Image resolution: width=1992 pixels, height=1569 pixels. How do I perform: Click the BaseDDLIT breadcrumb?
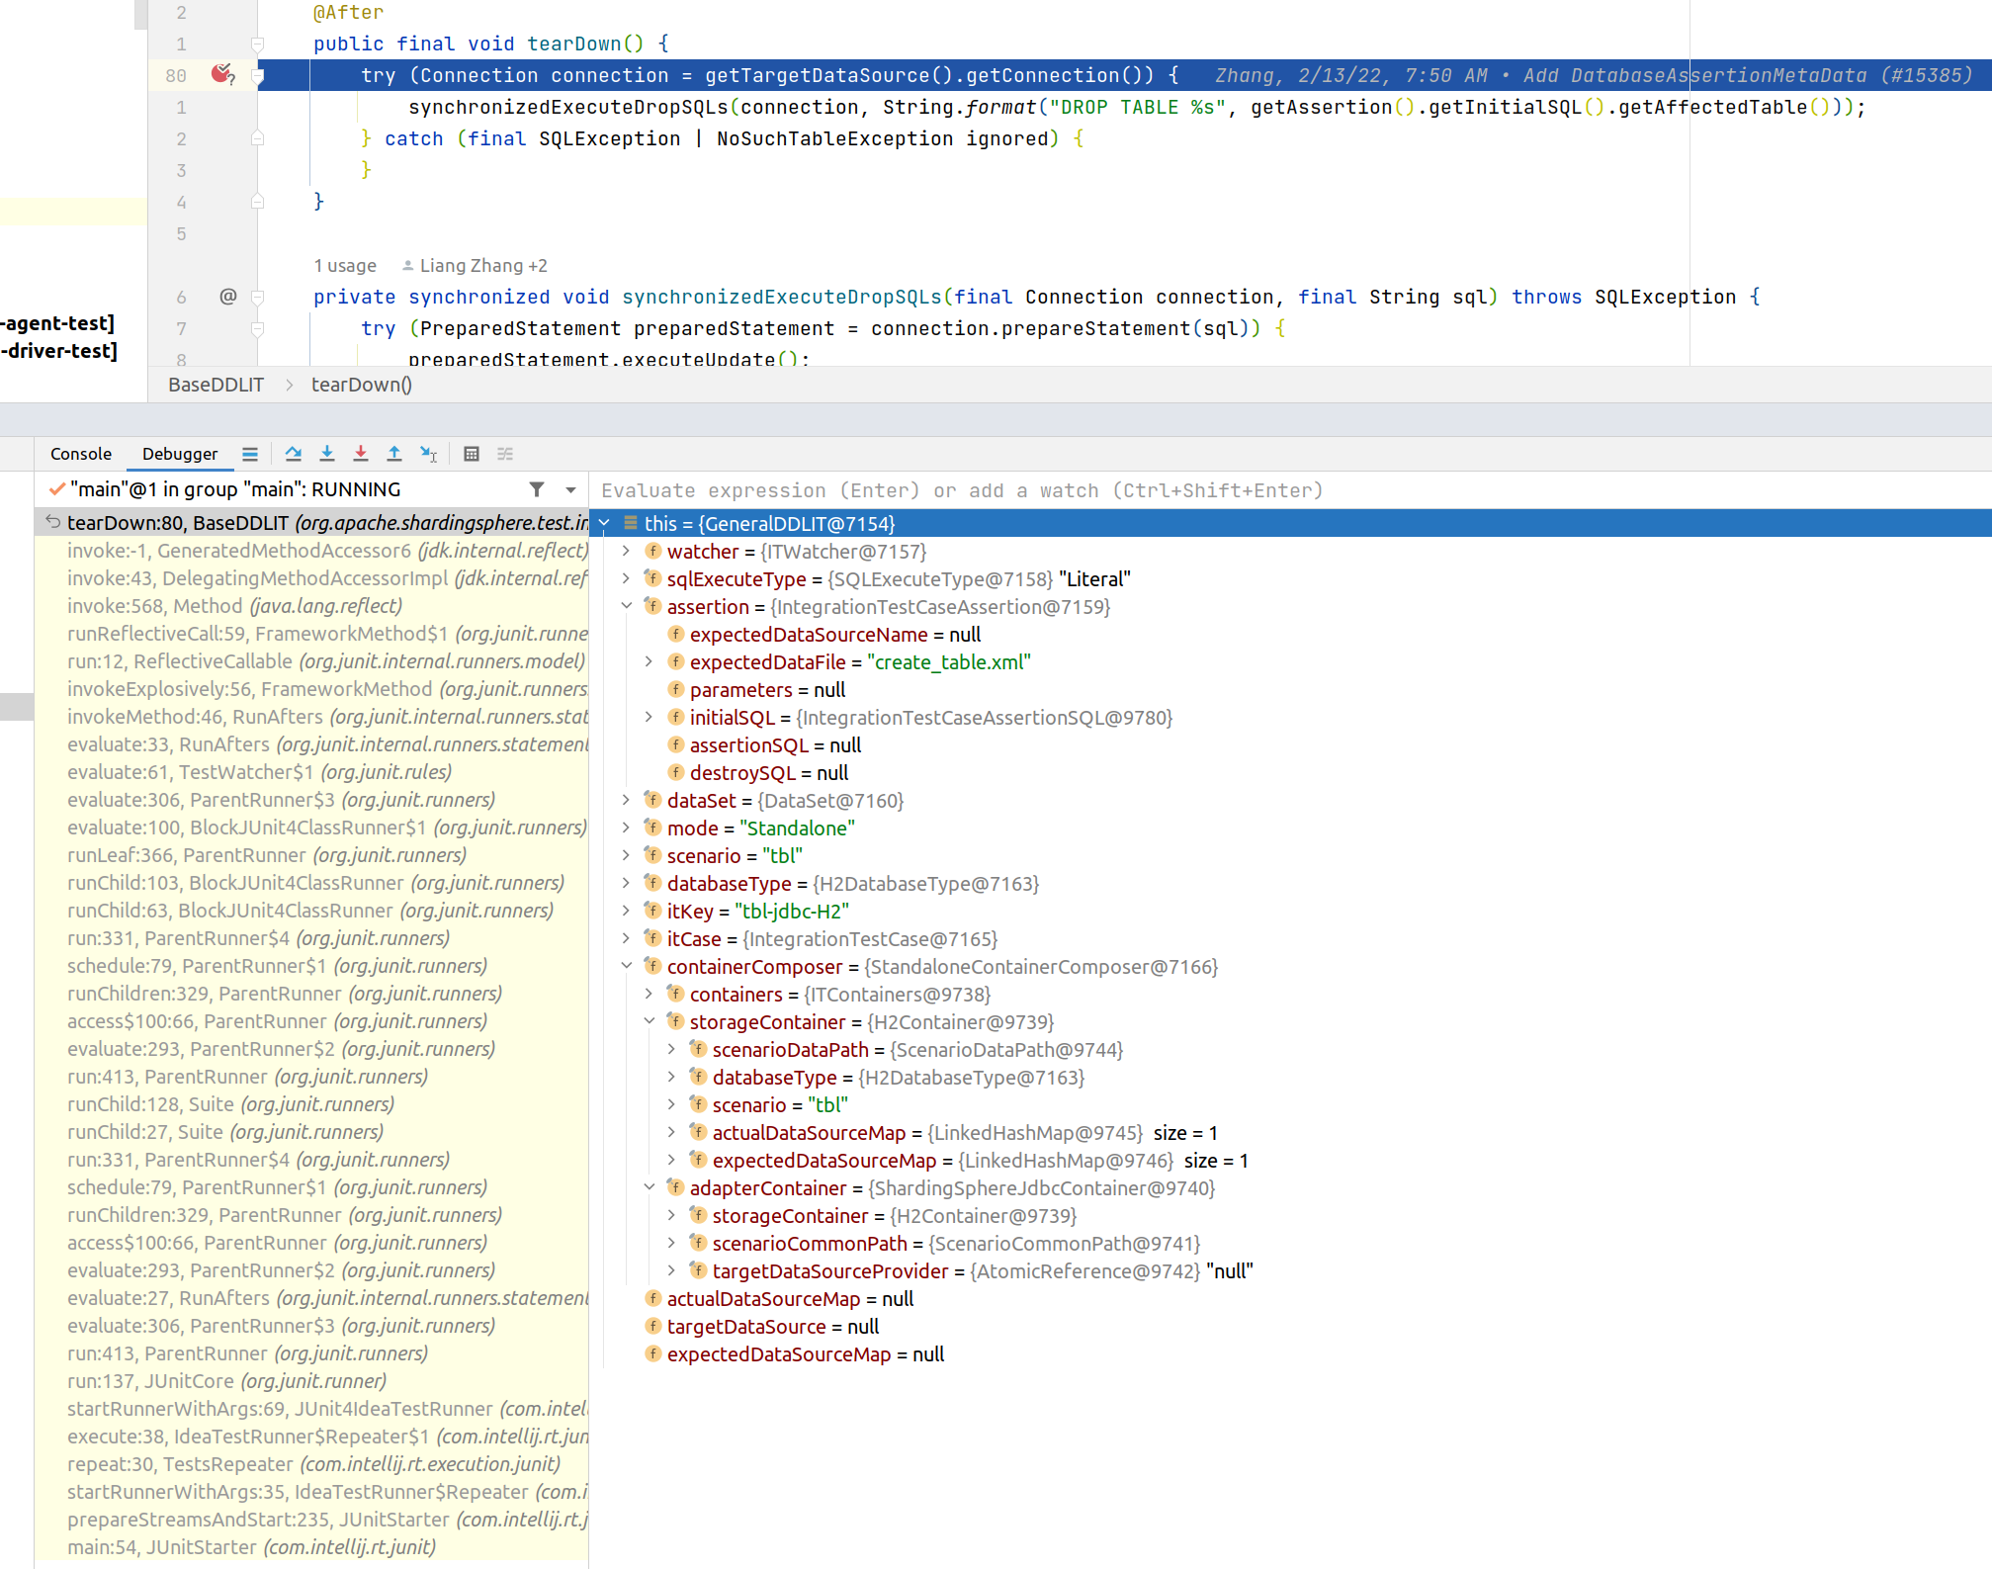click(x=216, y=384)
